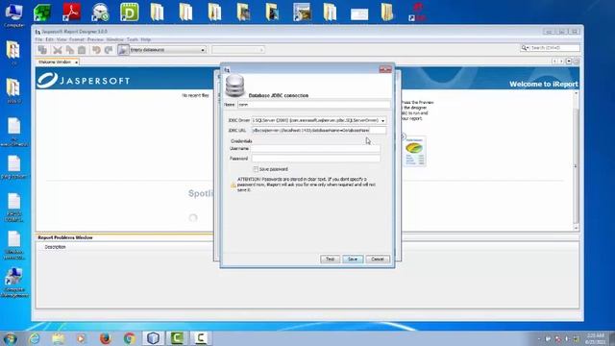
Task: Click the pie chart thumbnail on welcome page
Action: click(x=414, y=151)
